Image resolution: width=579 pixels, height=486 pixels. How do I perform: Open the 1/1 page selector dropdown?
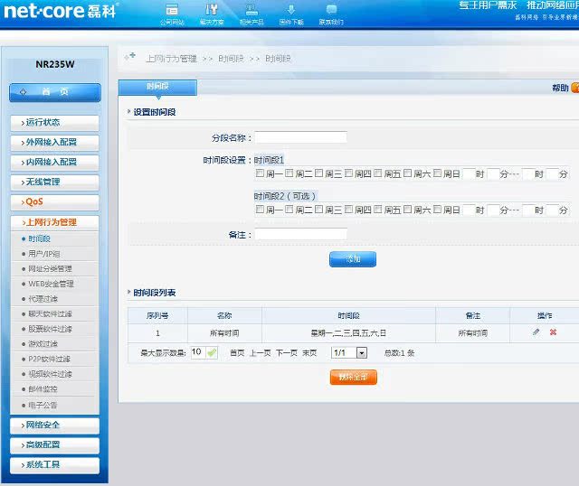(360, 352)
